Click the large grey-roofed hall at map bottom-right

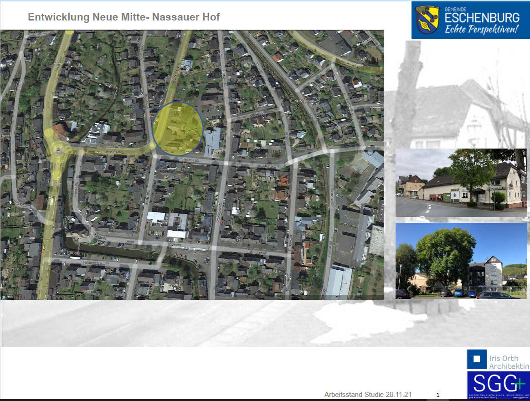(x=339, y=282)
